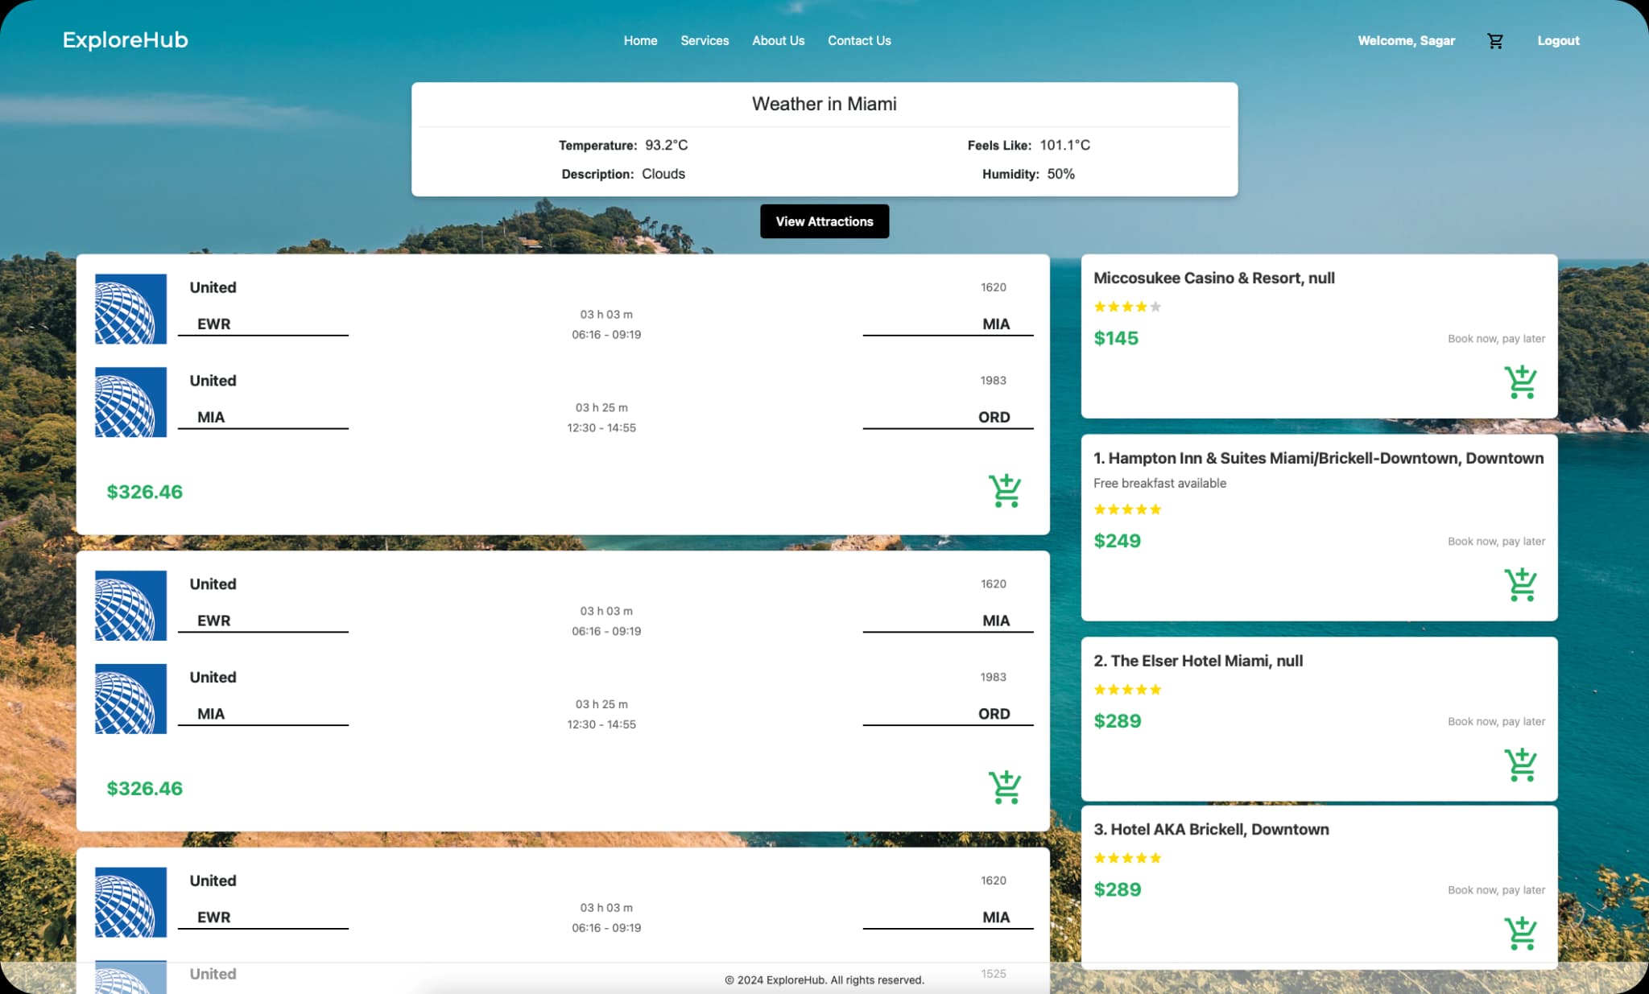Open the Services menu item
Screen dimensions: 1649x994
(705, 41)
